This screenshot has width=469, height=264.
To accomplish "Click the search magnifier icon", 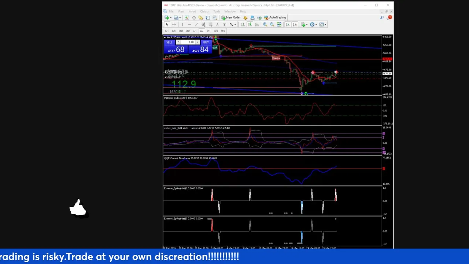I will click(x=382, y=18).
